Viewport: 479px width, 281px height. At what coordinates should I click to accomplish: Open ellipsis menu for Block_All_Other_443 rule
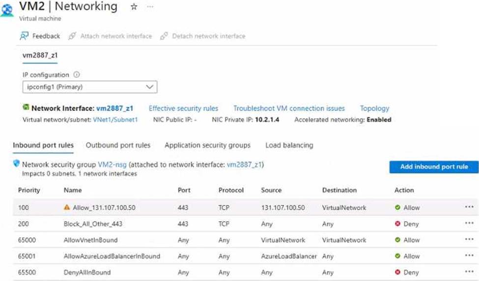pos(469,224)
